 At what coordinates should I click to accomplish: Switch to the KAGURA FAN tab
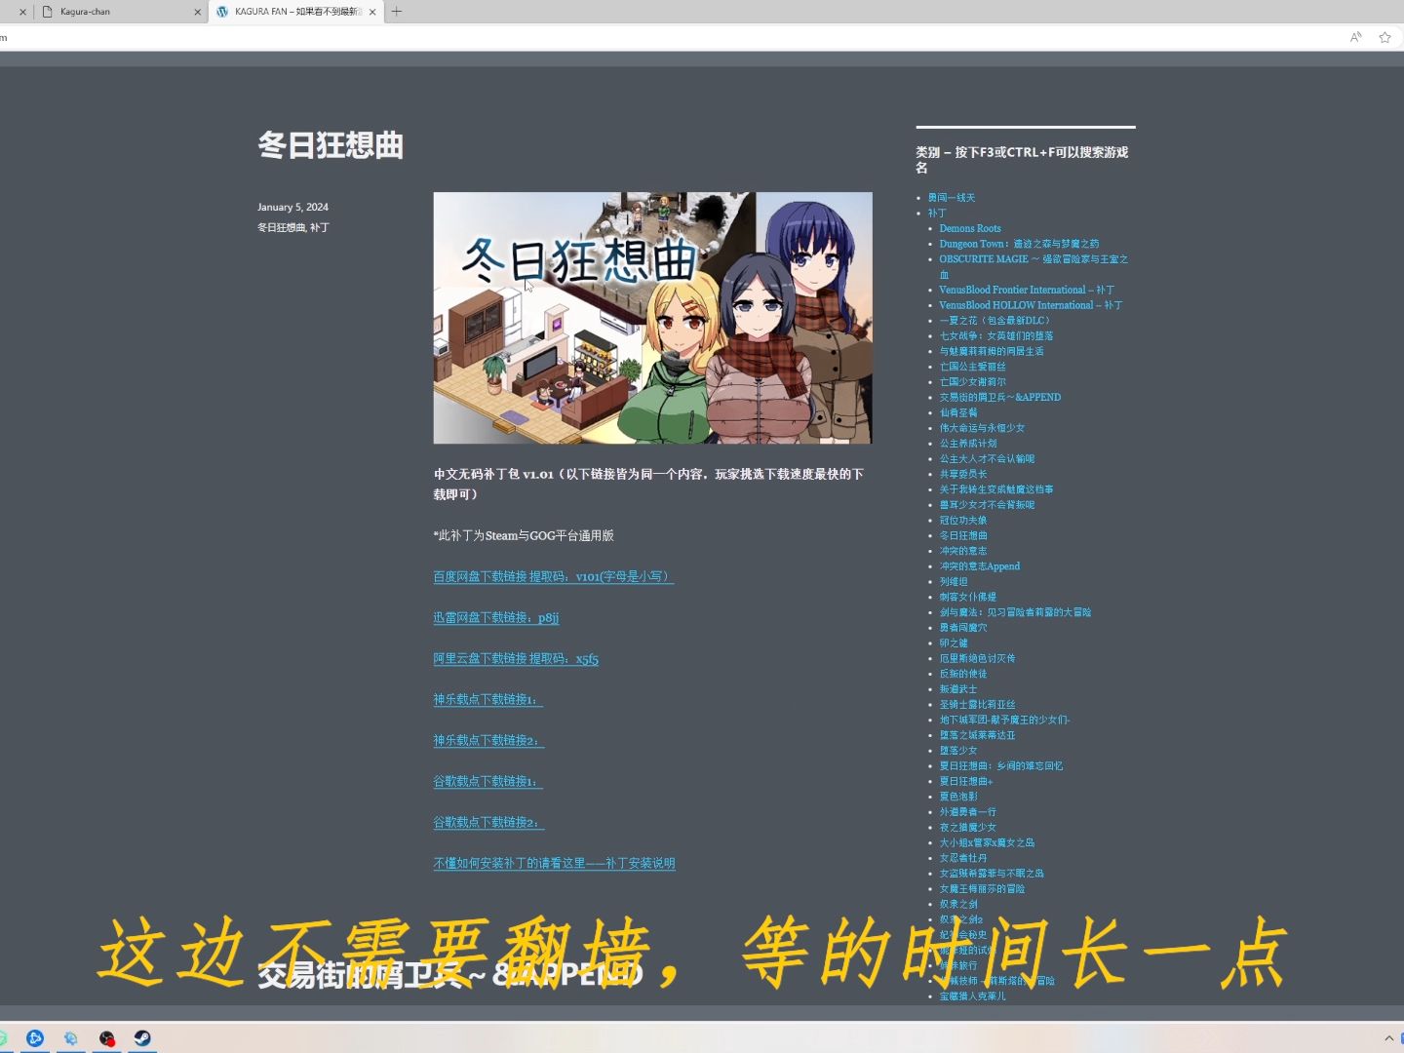tap(295, 12)
